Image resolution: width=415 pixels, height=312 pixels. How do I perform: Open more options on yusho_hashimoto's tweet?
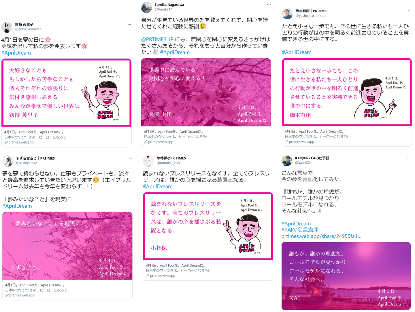click(410, 11)
